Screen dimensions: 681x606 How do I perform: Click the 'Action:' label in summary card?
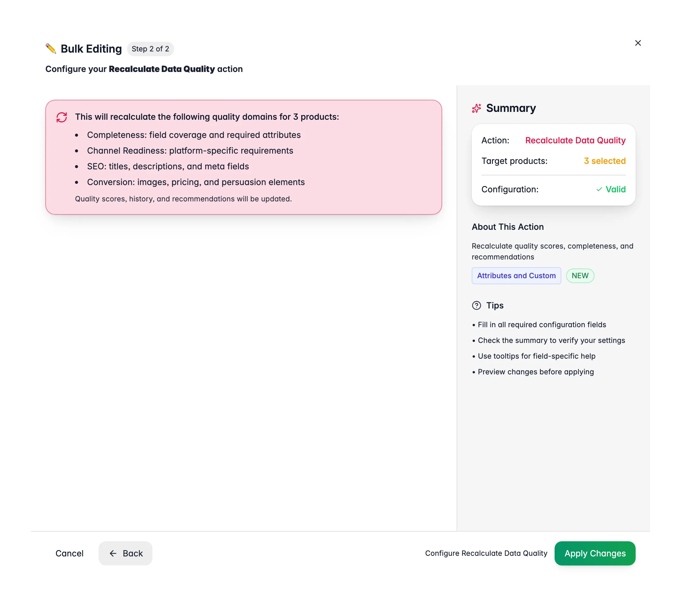coord(495,140)
